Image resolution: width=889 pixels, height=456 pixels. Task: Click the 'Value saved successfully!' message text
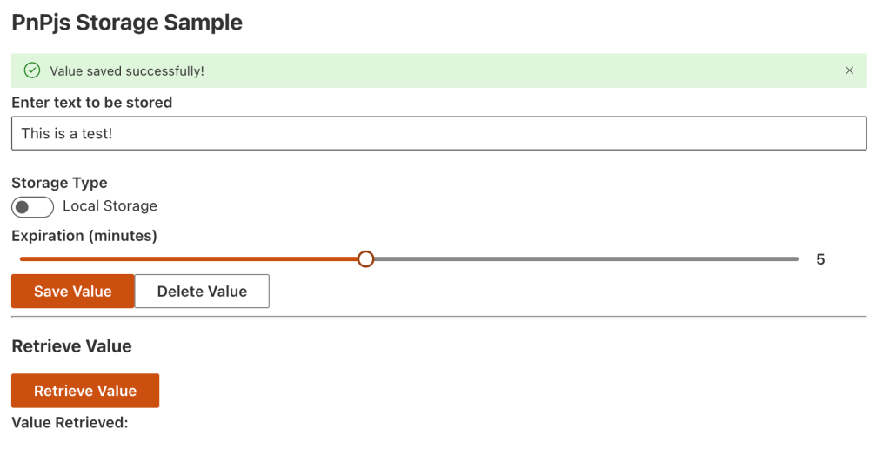(x=127, y=70)
